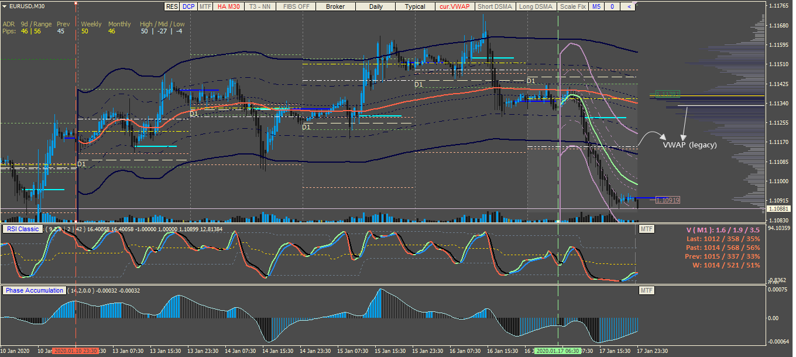Click the Prev column header
Image resolution: width=796 pixels, height=357 pixels.
[x=63, y=25]
